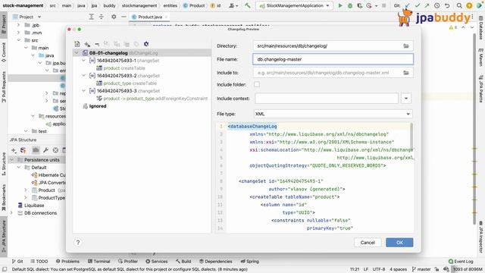Click the Include context input field
The height and width of the screenshot is (273, 485).
[x=327, y=99]
